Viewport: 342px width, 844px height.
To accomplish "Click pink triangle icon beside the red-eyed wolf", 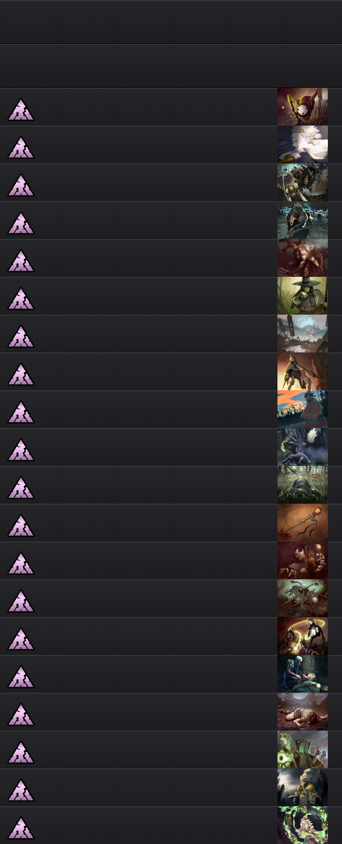I will (x=21, y=223).
